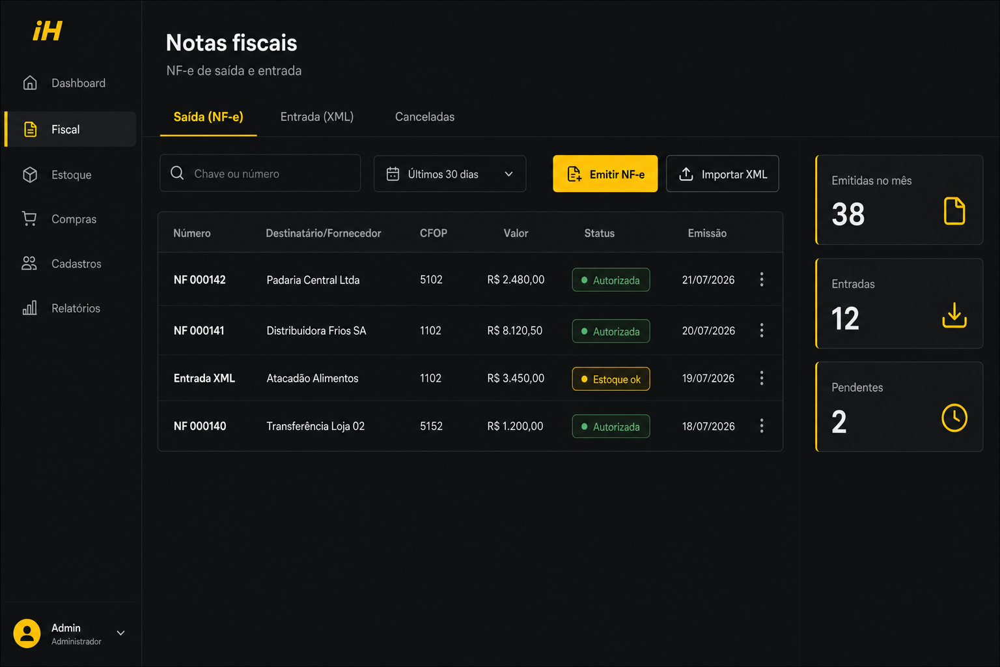
Task: Open the Dashboard home icon
Action: [x=30, y=83]
